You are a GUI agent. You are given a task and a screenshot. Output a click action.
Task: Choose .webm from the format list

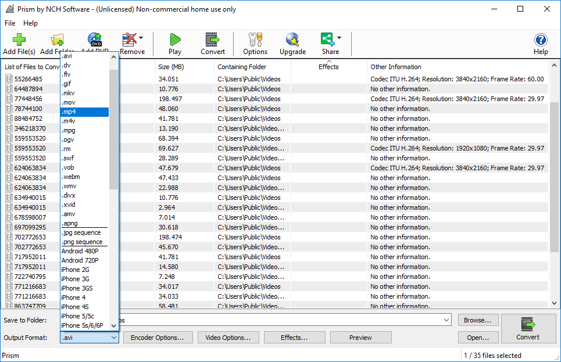click(84, 177)
